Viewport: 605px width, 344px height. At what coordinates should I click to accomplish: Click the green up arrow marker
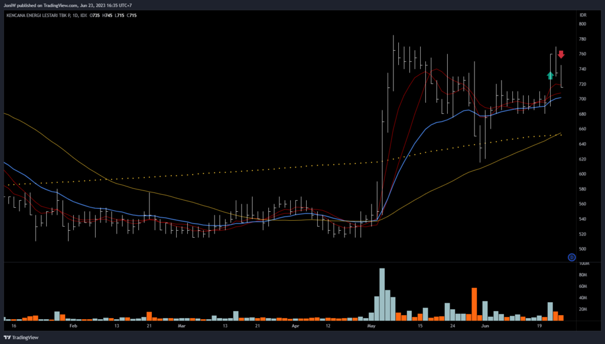(x=550, y=75)
